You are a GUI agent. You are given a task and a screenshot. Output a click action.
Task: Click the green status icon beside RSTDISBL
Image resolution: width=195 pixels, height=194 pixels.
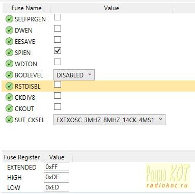pyautogui.click(x=9, y=86)
